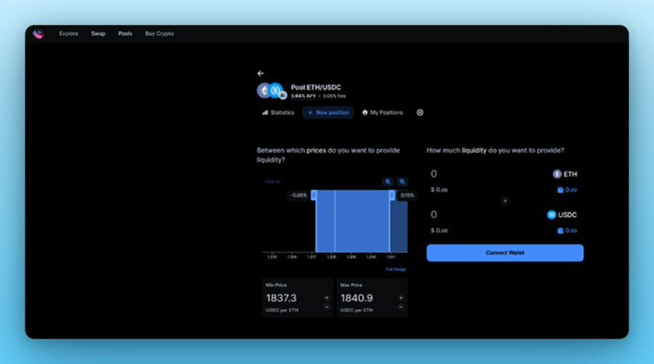Click the left range handle at -0.05%
The height and width of the screenshot is (364, 654).
[314, 196]
